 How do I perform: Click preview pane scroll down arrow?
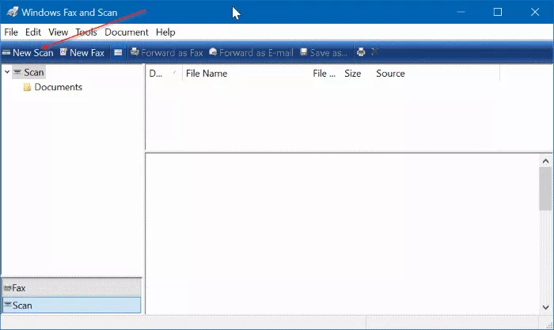(x=545, y=307)
